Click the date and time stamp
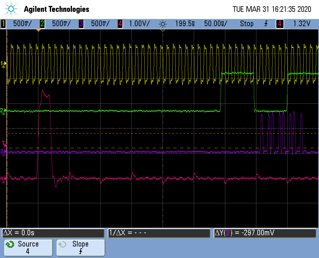This screenshot has height=258, width=319. pyautogui.click(x=272, y=9)
